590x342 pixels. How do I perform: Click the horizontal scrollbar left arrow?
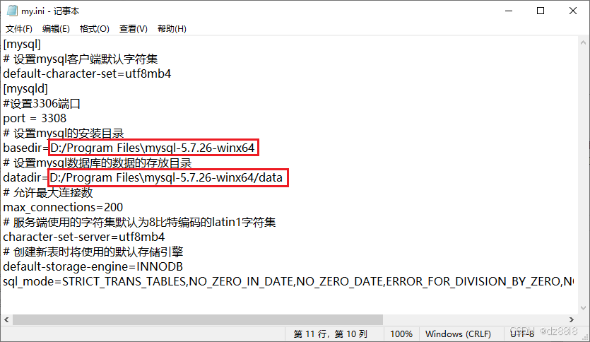click(6, 319)
